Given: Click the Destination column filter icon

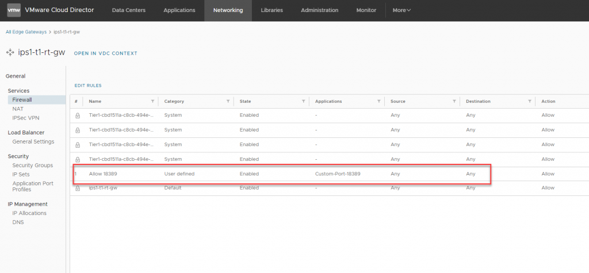Looking at the screenshot, I should pyautogui.click(x=529, y=101).
